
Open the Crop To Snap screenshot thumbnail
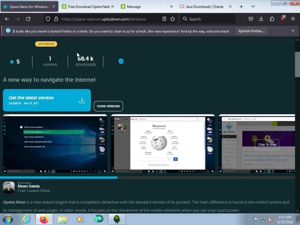click(x=257, y=144)
